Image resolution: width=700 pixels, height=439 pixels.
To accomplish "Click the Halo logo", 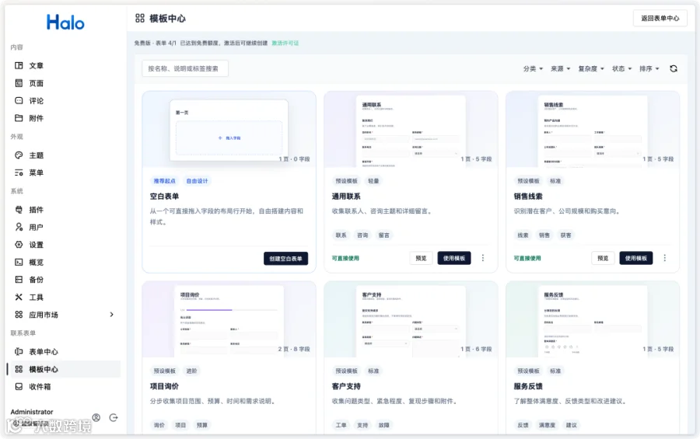I will tap(65, 22).
